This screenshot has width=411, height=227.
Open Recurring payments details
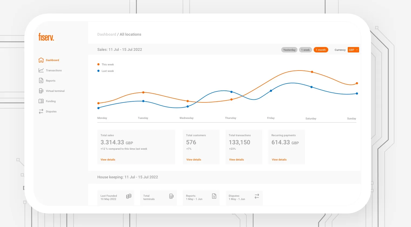(279, 159)
